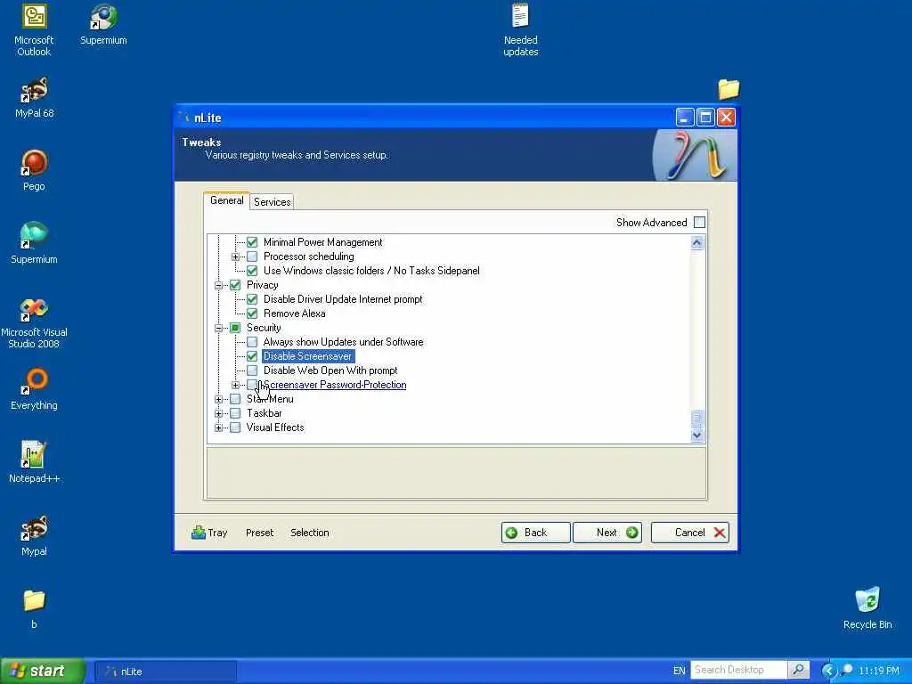The image size is (912, 684).
Task: Click the tree scrollbar down arrow
Action: pyautogui.click(x=696, y=435)
